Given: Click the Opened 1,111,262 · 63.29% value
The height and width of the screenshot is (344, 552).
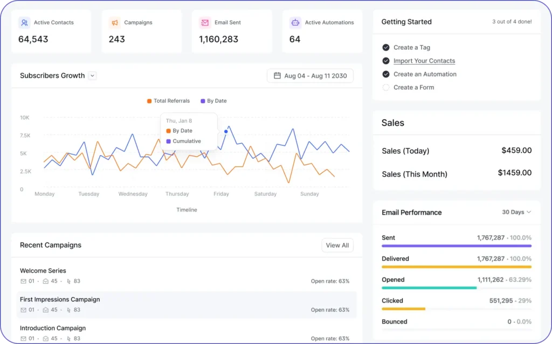Looking at the screenshot, I should tap(505, 279).
